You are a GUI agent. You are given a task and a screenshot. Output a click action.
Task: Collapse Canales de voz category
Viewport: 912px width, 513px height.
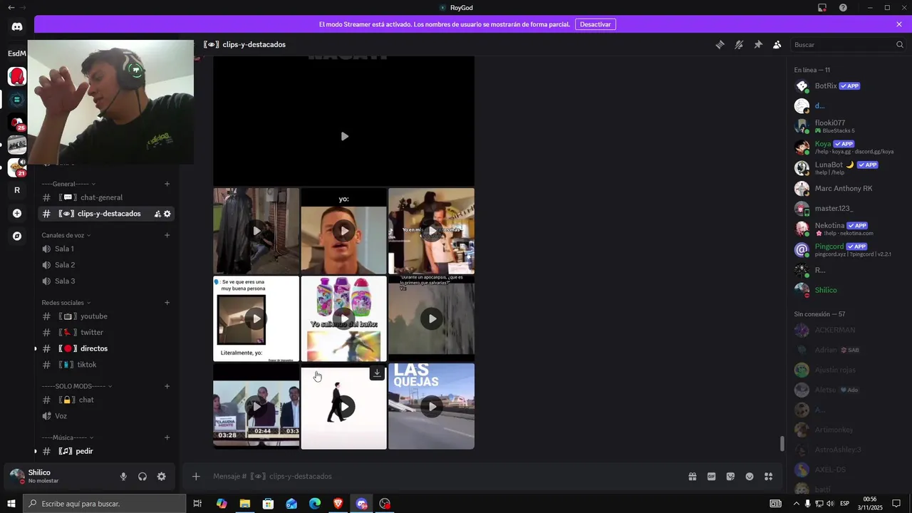point(66,235)
